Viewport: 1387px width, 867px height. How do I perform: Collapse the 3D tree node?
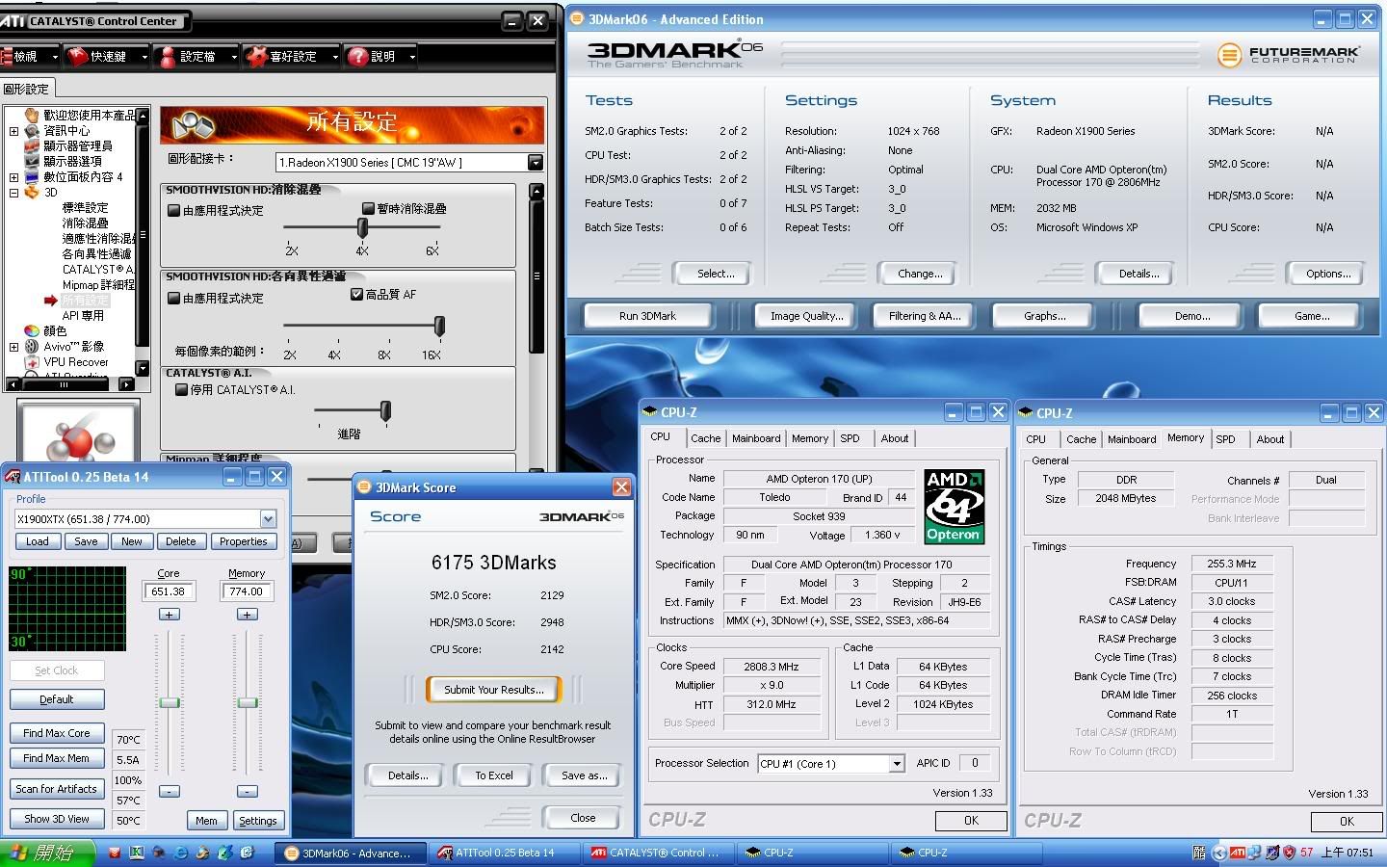(13, 192)
